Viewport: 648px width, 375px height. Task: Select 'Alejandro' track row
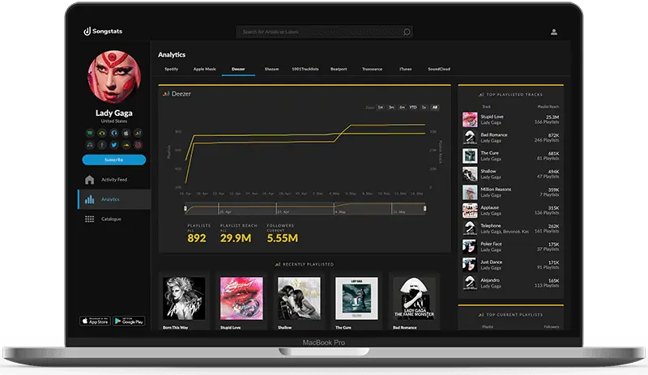click(x=511, y=283)
